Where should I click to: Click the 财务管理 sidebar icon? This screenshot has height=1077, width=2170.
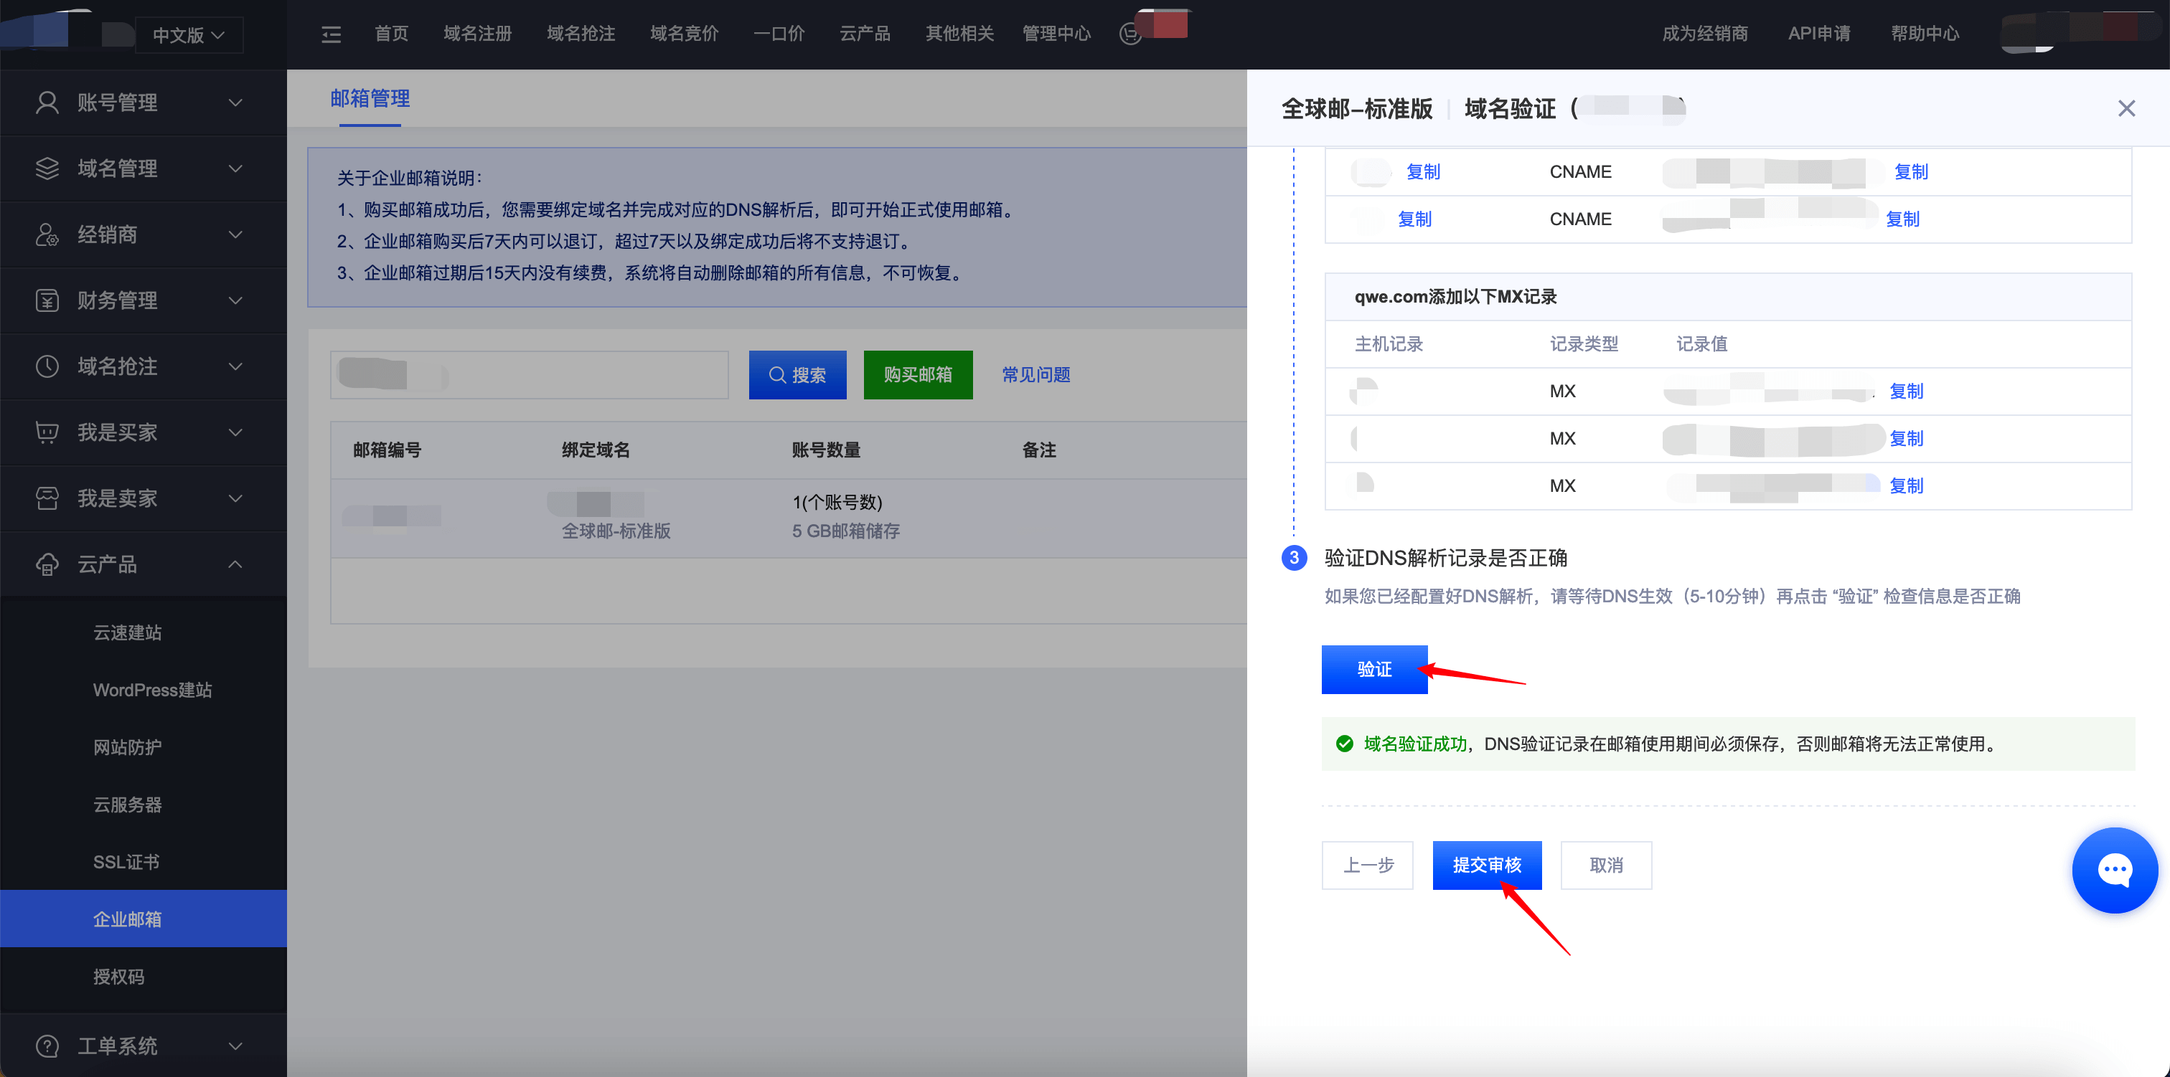(x=47, y=300)
